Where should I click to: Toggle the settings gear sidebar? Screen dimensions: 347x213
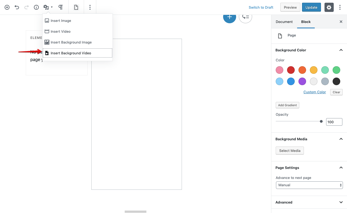[329, 7]
